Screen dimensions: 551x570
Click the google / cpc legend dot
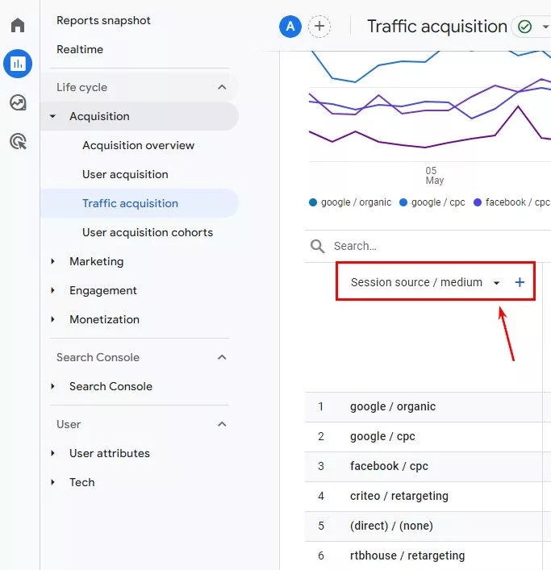[403, 202]
